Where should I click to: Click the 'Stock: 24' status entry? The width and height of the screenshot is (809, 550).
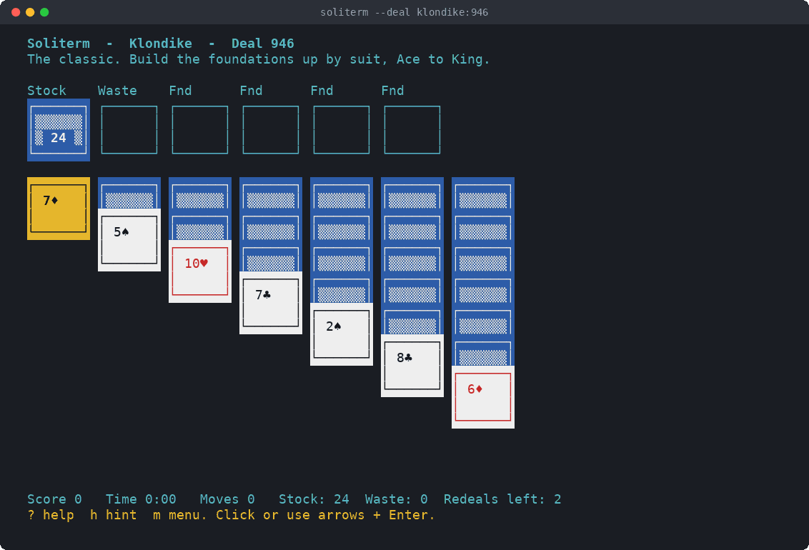[314, 499]
